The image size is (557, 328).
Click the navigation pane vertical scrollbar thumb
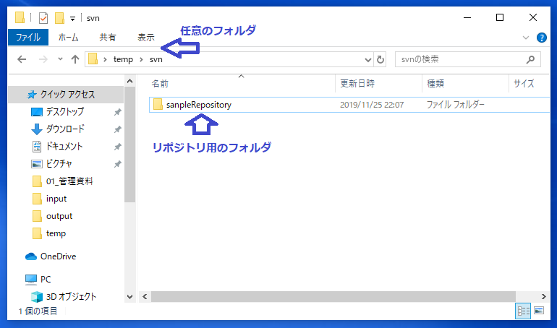(130, 144)
